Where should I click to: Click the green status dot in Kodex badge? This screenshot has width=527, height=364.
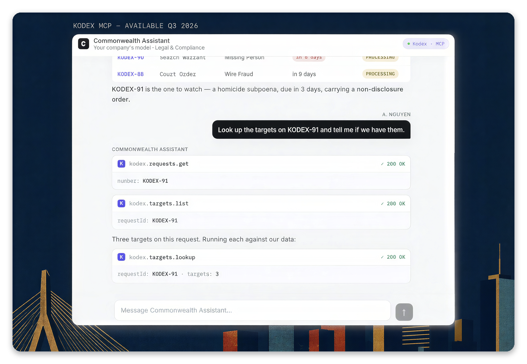pyautogui.click(x=408, y=44)
